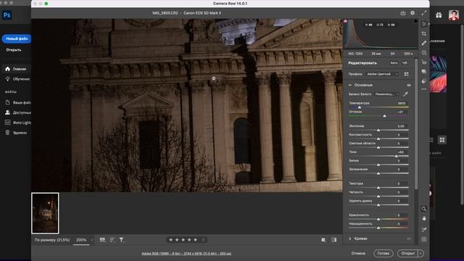Viewport: 464px width, 261px height.
Task: Open the What's New gift icon in Photoshop
Action: [x=439, y=15]
